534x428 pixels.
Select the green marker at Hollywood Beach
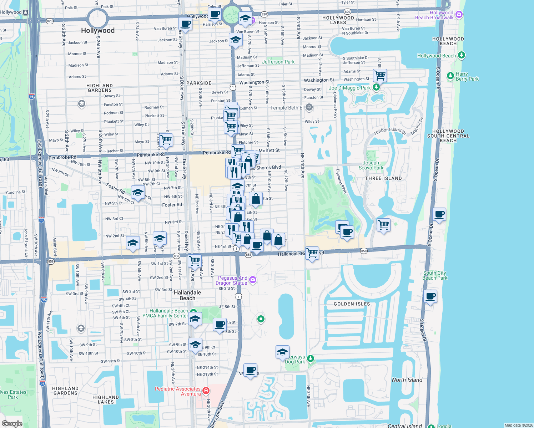[x=462, y=55]
